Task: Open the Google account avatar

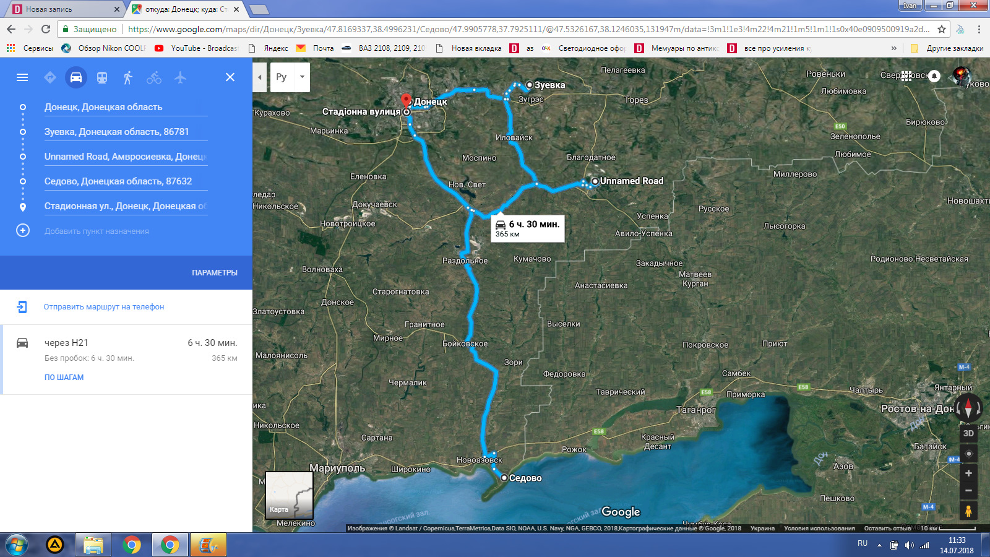Action: point(962,76)
